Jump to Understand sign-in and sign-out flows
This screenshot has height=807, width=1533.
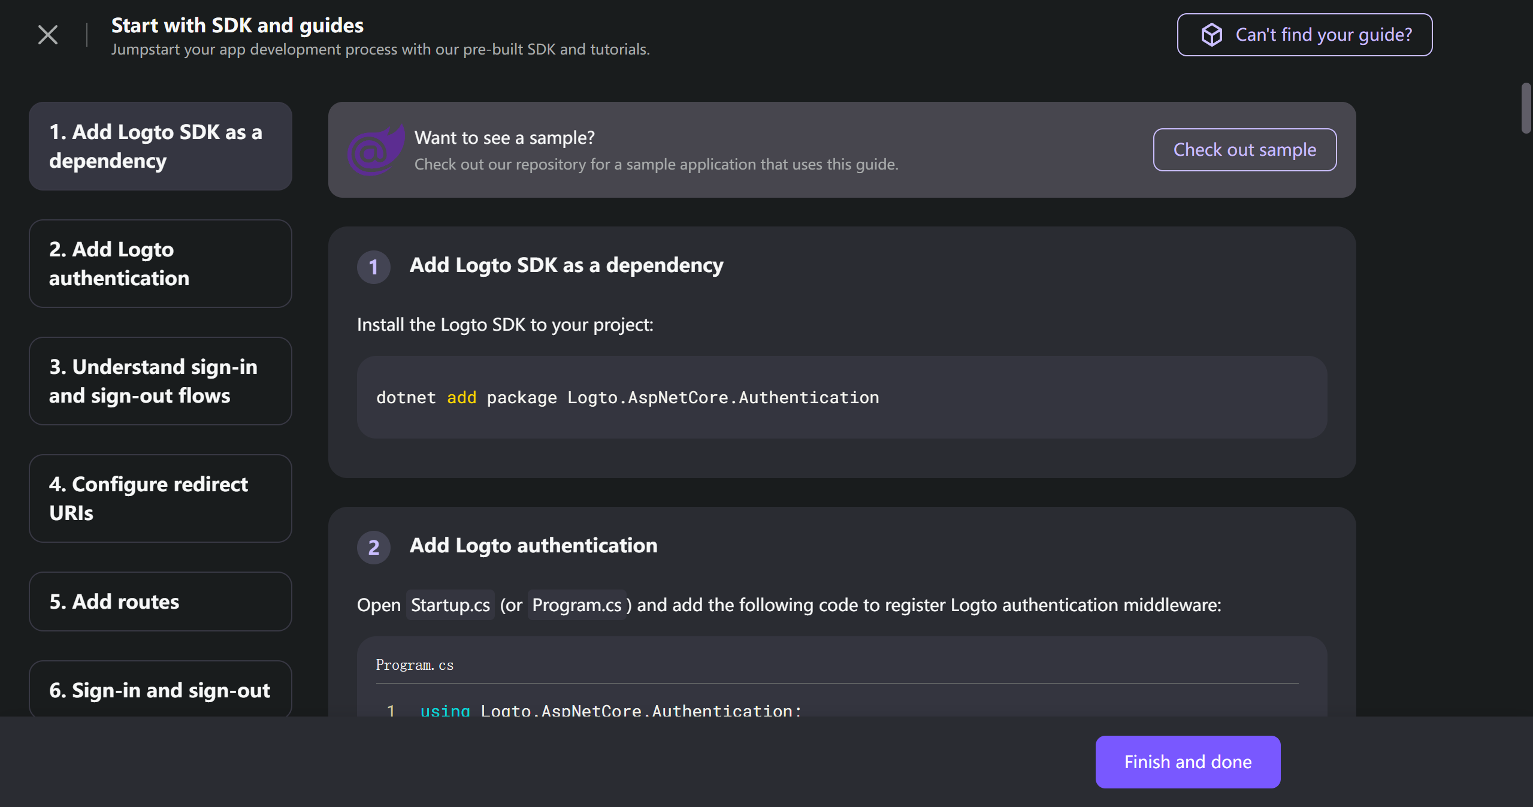pyautogui.click(x=160, y=381)
